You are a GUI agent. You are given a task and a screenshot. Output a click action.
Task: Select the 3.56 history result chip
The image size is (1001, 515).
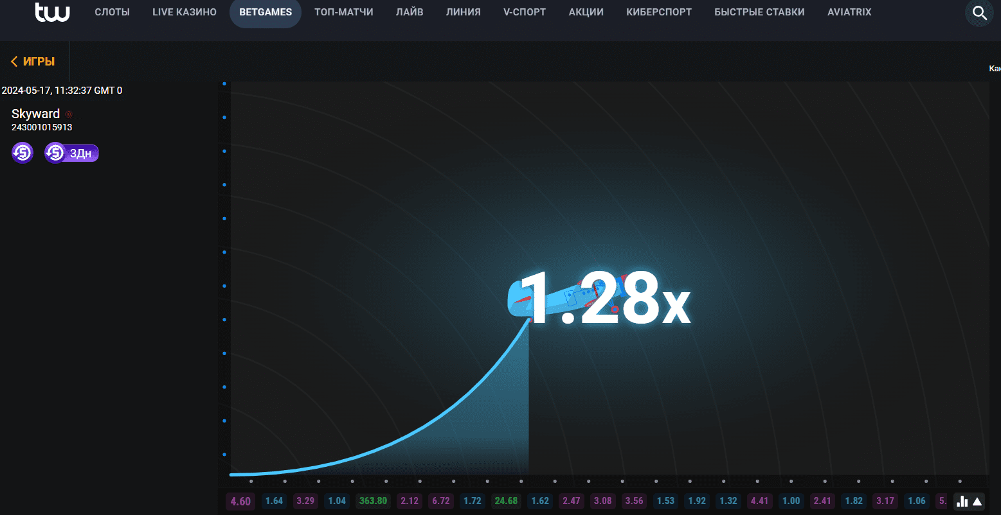tap(635, 501)
